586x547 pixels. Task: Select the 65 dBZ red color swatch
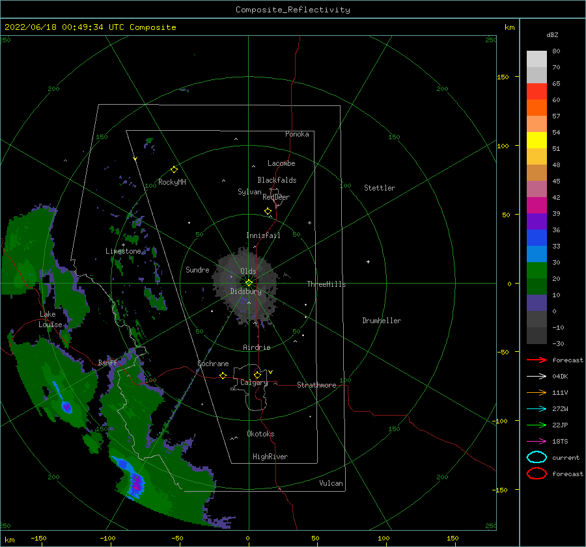click(537, 92)
